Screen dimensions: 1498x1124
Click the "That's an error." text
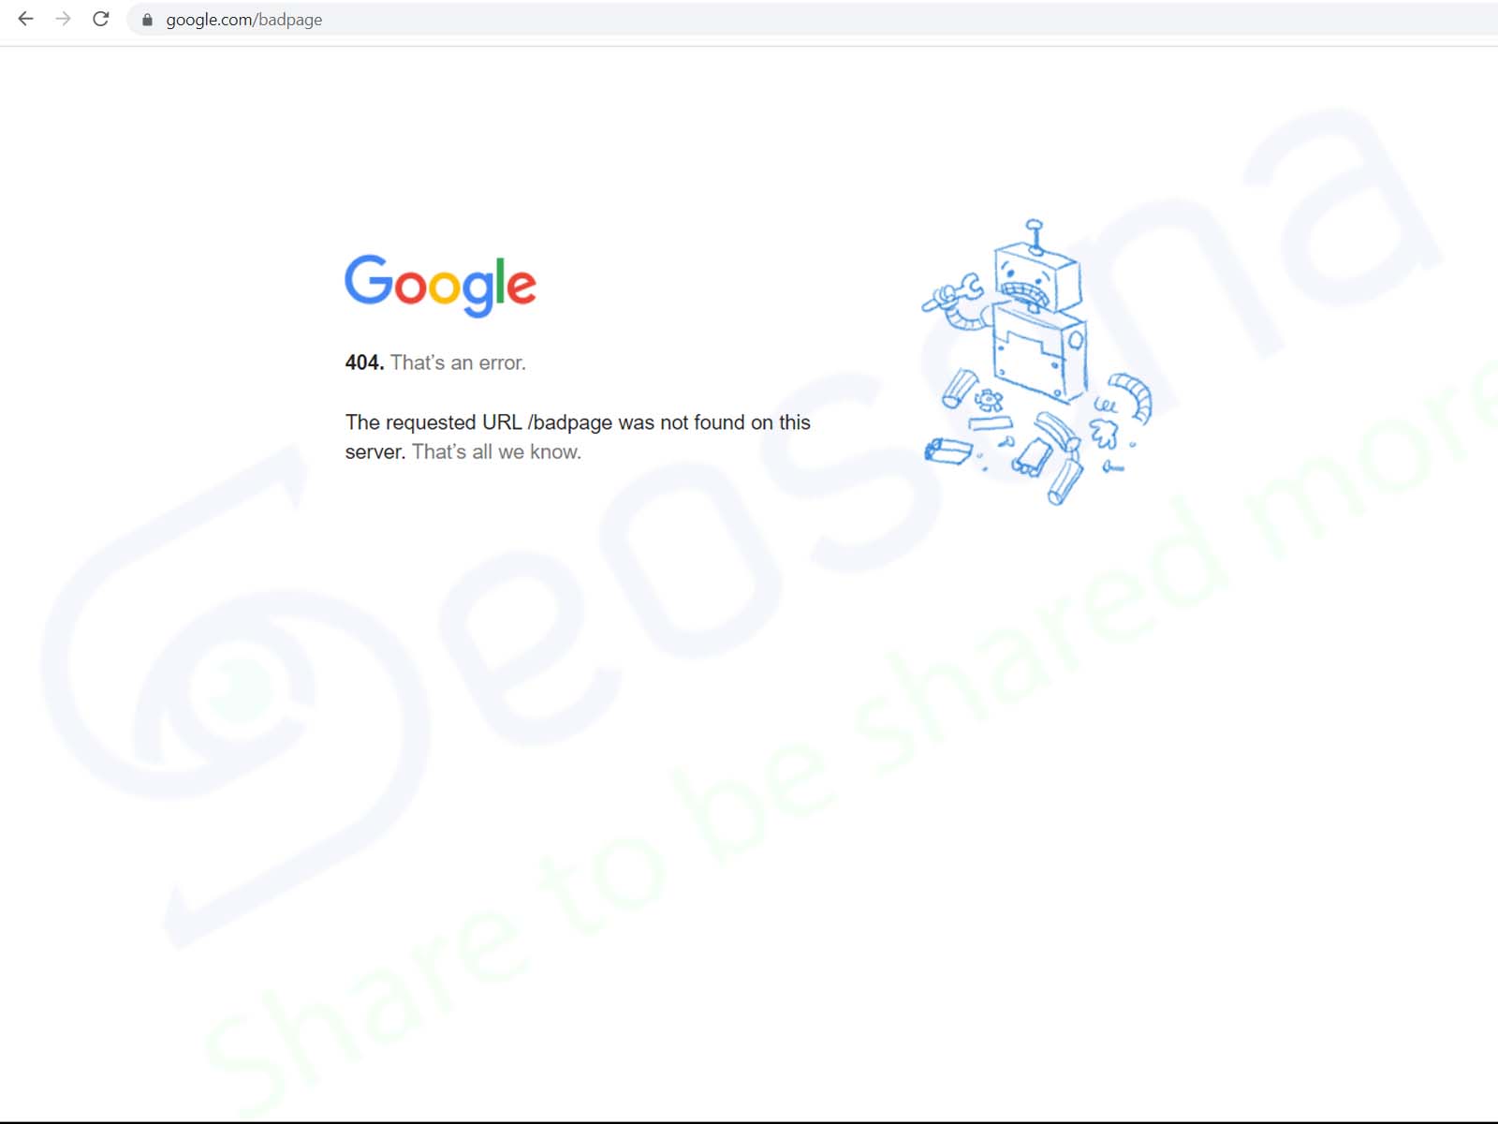coord(458,362)
